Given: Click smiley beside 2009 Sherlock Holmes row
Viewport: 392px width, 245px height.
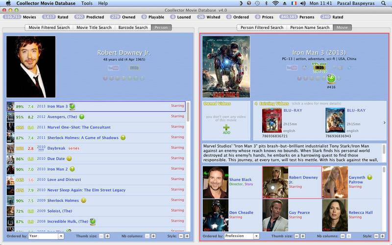Looking at the screenshot, I should (84, 200).
